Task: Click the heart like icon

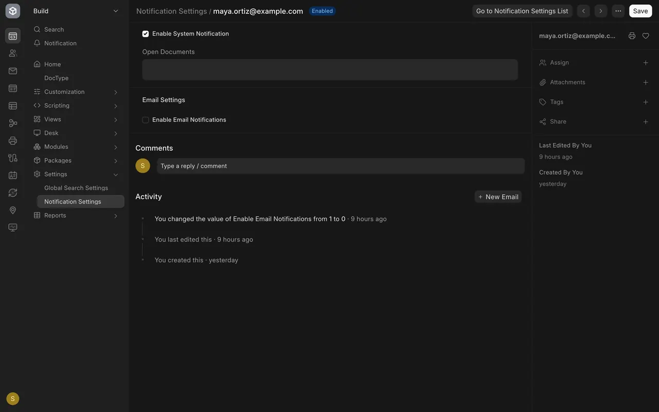Action: point(646,36)
